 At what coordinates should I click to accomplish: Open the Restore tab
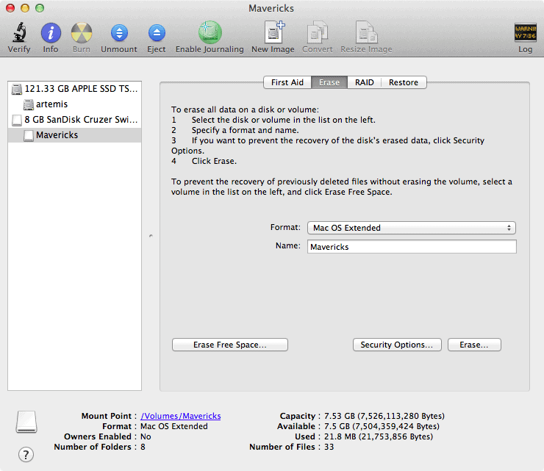coord(404,82)
